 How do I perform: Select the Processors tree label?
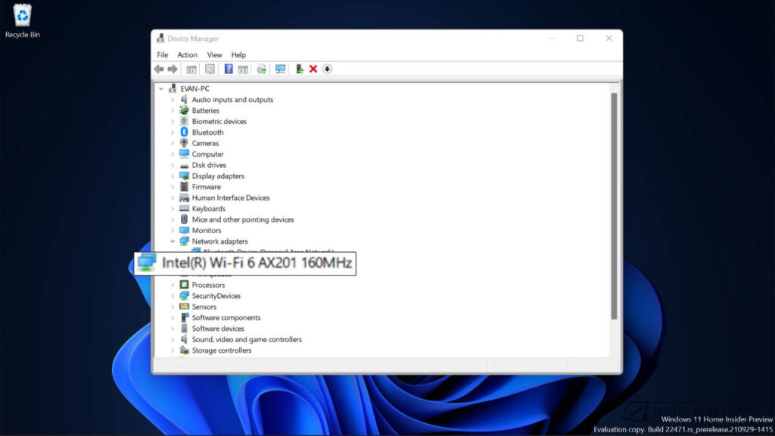[208, 285]
